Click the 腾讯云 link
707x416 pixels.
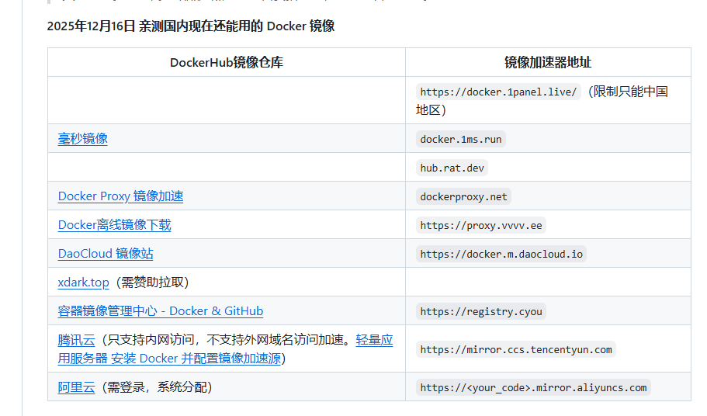point(76,340)
